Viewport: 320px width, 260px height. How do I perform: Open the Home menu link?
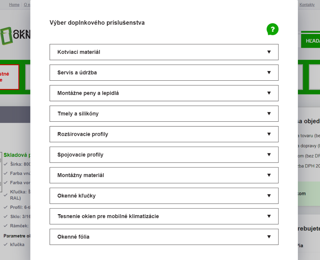tap(14, 5)
